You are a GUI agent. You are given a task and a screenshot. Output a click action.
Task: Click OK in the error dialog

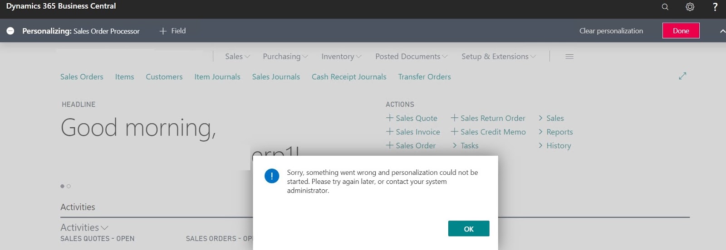[469, 229]
